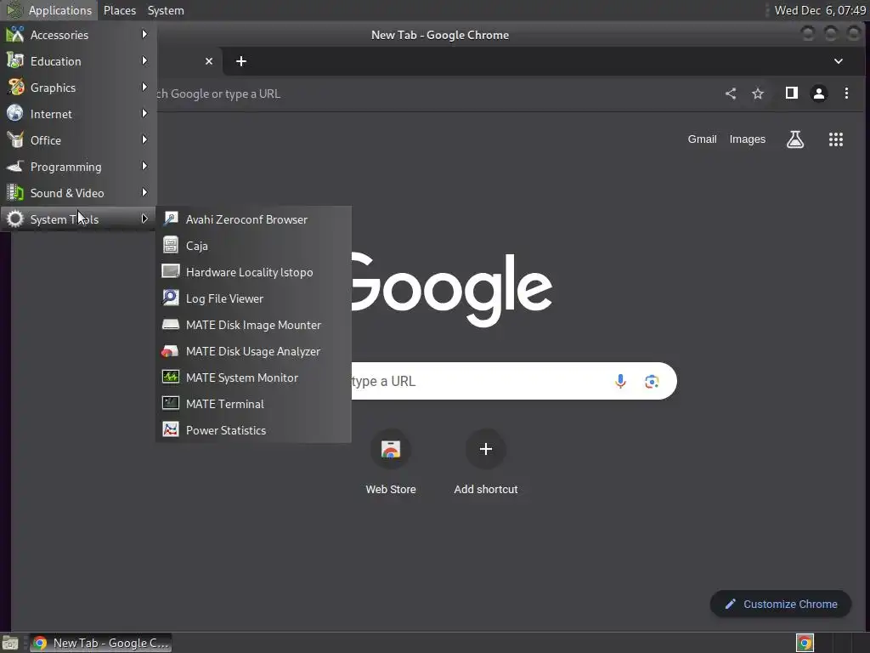Launch Hardware Locality lstopo
The image size is (870, 653).
pyautogui.click(x=253, y=272)
